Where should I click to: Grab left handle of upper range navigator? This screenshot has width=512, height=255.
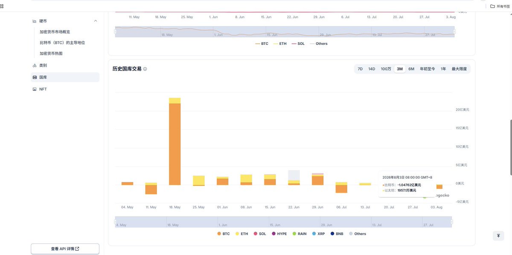[x=115, y=31]
